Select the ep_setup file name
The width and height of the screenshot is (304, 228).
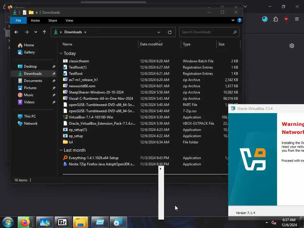[76, 136]
